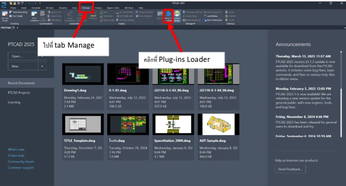The image size is (346, 186).
Task: Switch to the Express Tools ribbon tab
Action: (113, 8)
